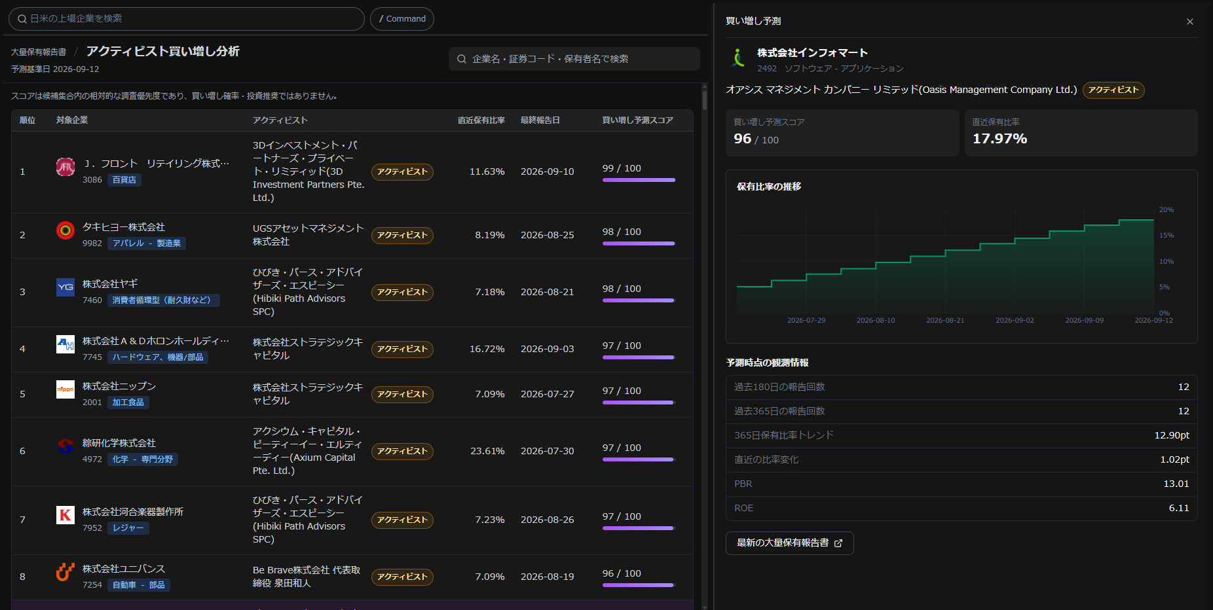Select 株式会社ユニバンス row name
Viewport: 1213px width, 610px height.
[124, 569]
